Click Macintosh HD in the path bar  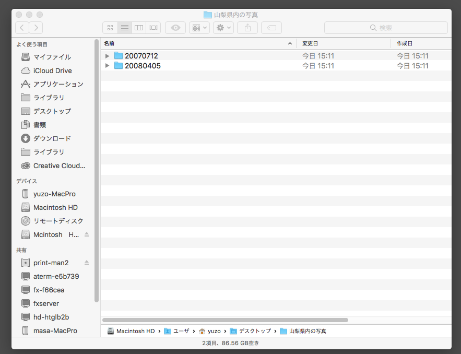131,331
